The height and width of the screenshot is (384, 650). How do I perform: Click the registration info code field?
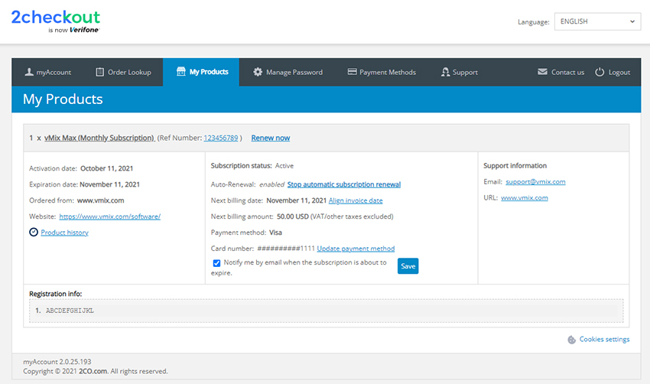[327, 311]
